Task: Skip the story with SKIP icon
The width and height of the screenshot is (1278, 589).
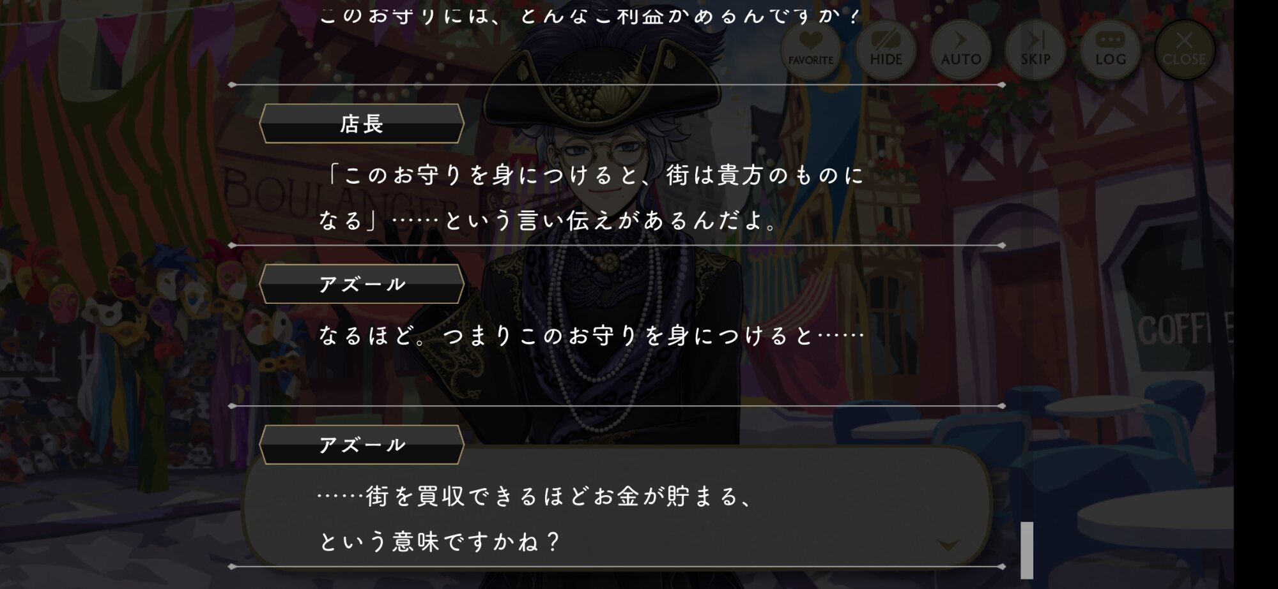Action: point(1035,50)
